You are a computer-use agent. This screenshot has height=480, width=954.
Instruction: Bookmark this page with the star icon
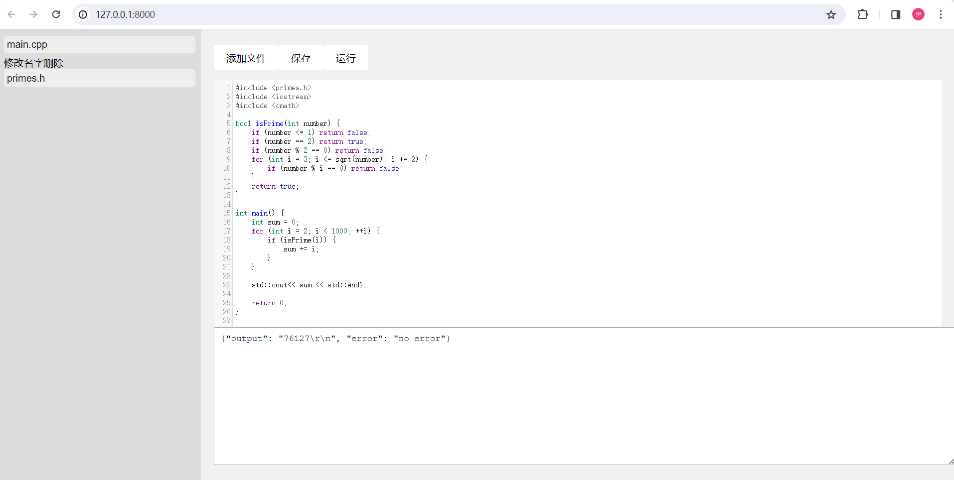(x=831, y=14)
